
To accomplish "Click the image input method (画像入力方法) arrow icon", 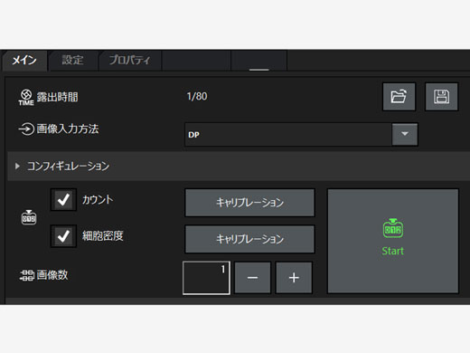I will 26,129.
